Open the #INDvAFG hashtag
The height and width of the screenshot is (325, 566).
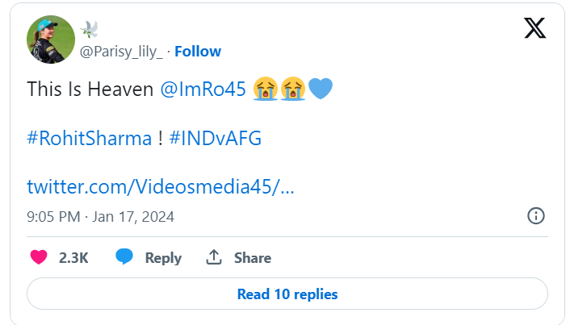coord(216,138)
